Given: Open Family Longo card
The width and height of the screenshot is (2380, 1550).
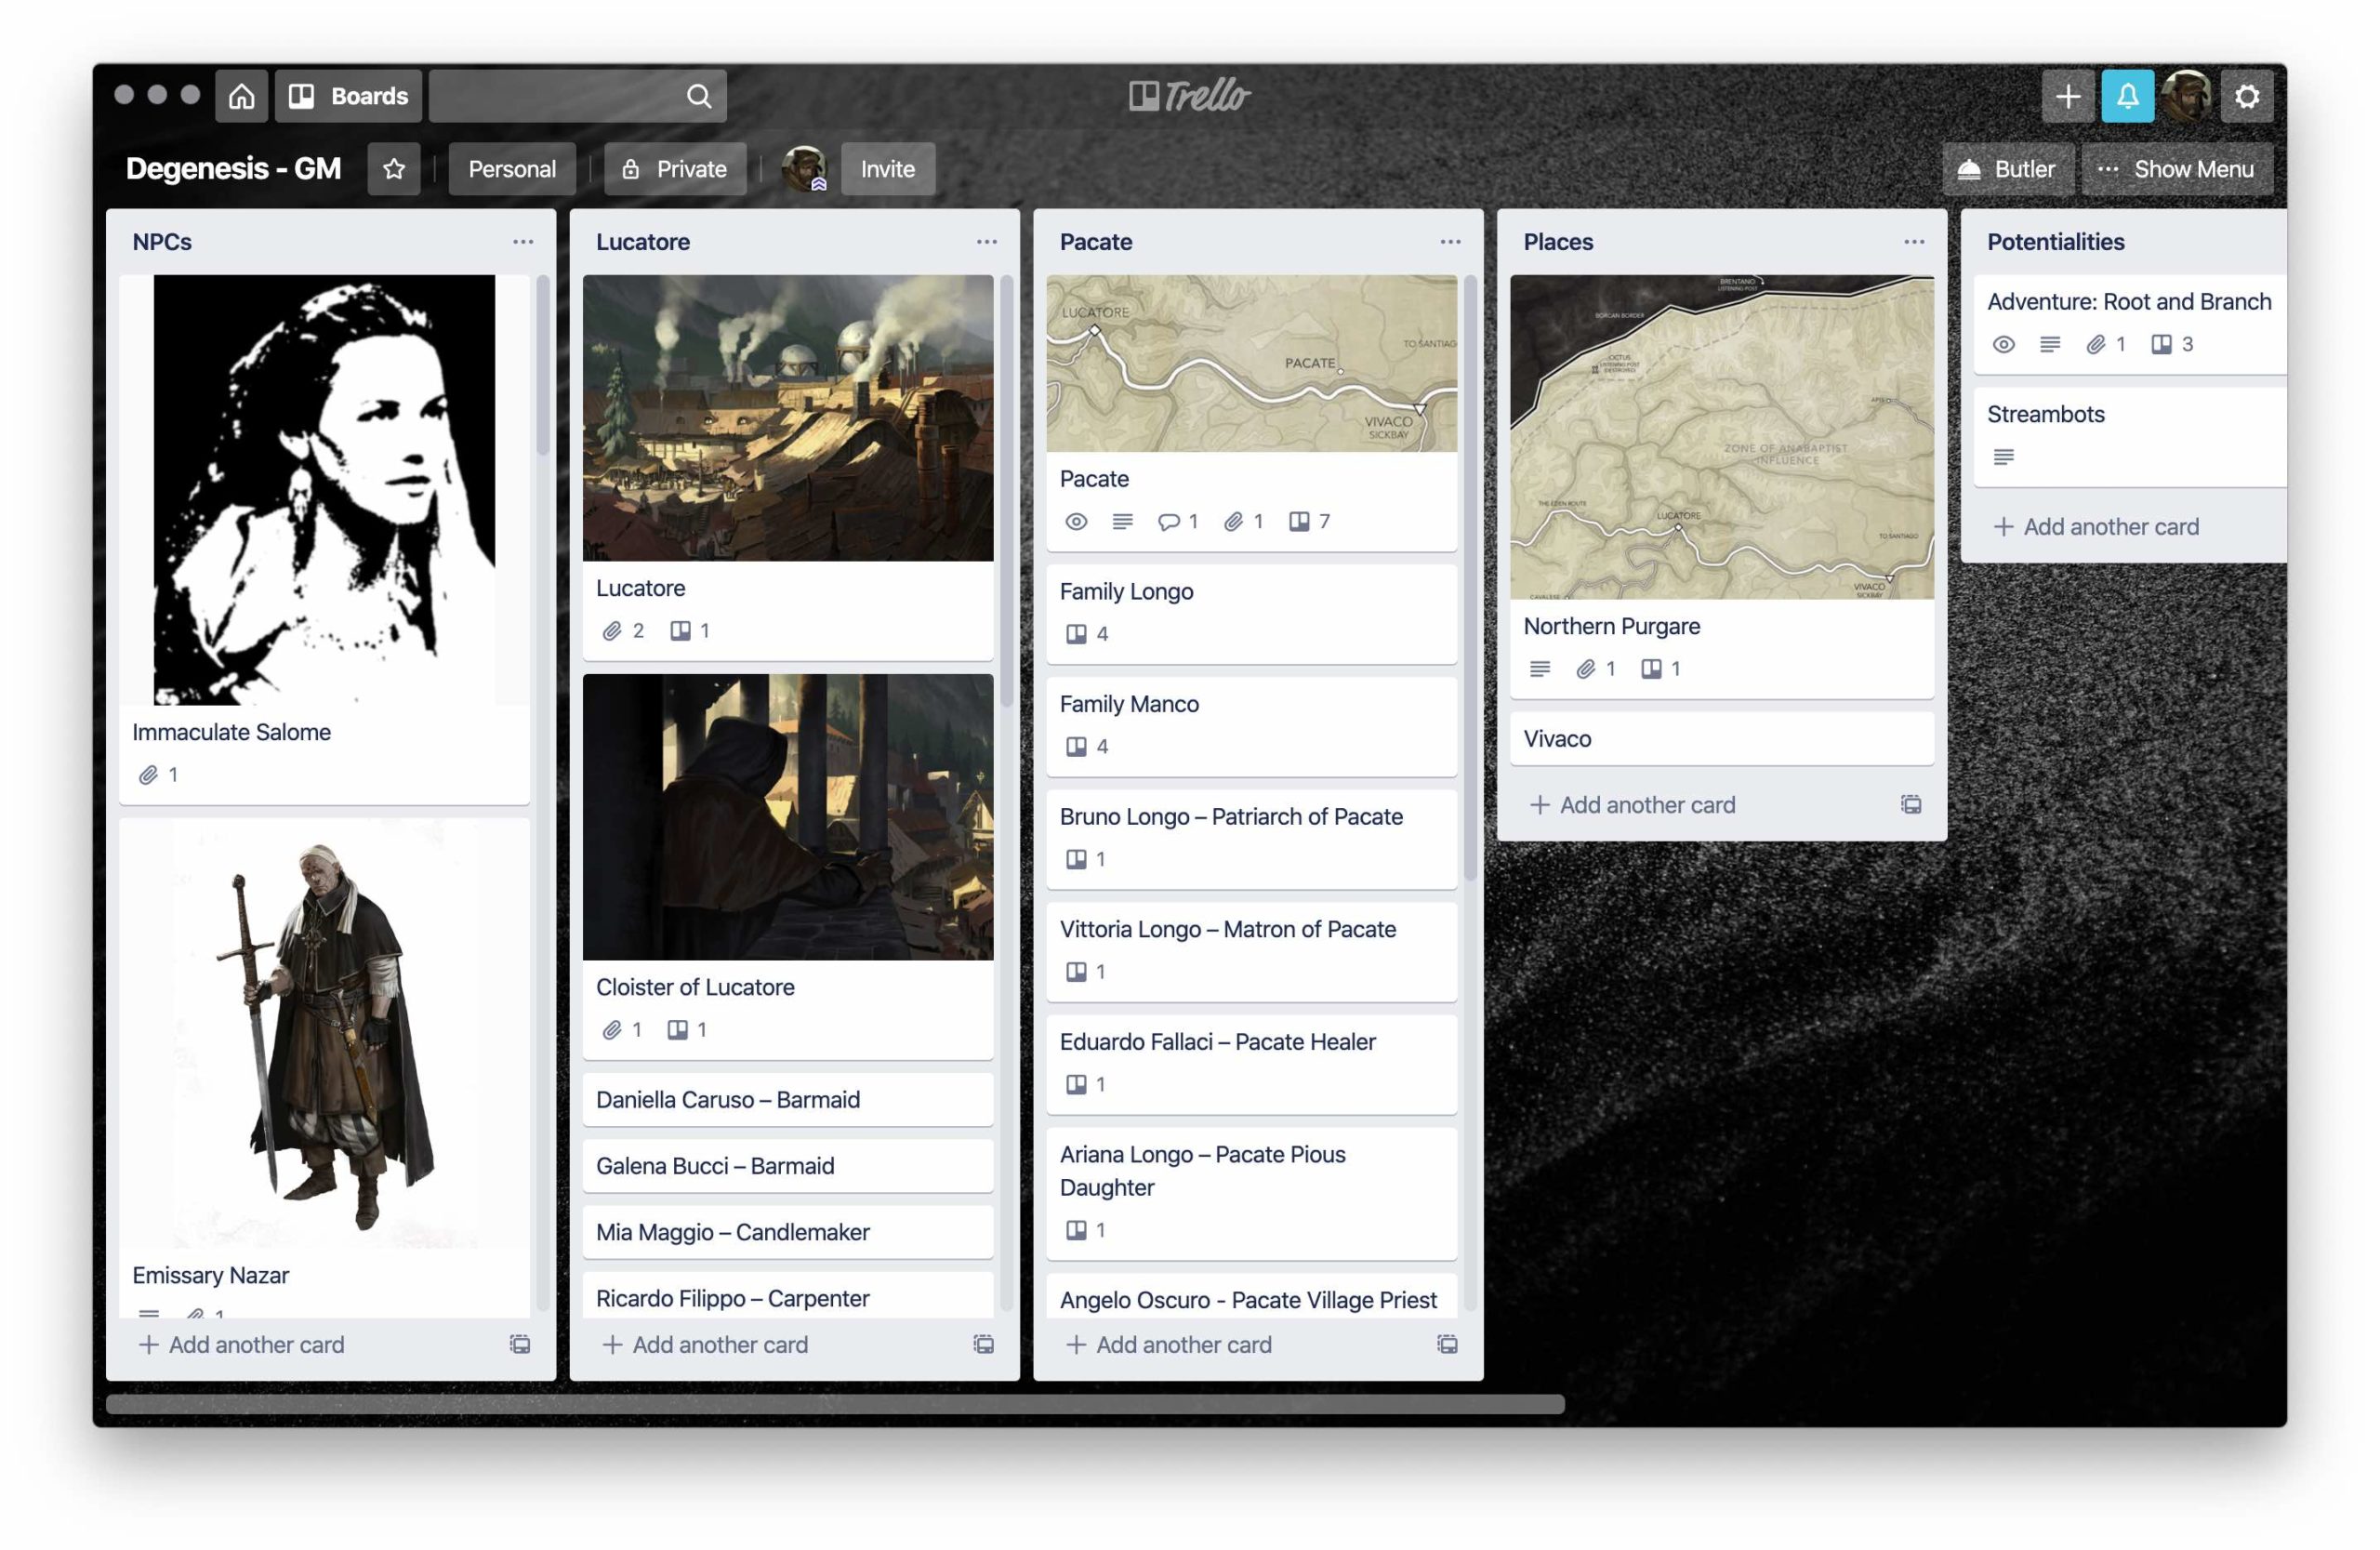Looking at the screenshot, I should (x=1251, y=614).
